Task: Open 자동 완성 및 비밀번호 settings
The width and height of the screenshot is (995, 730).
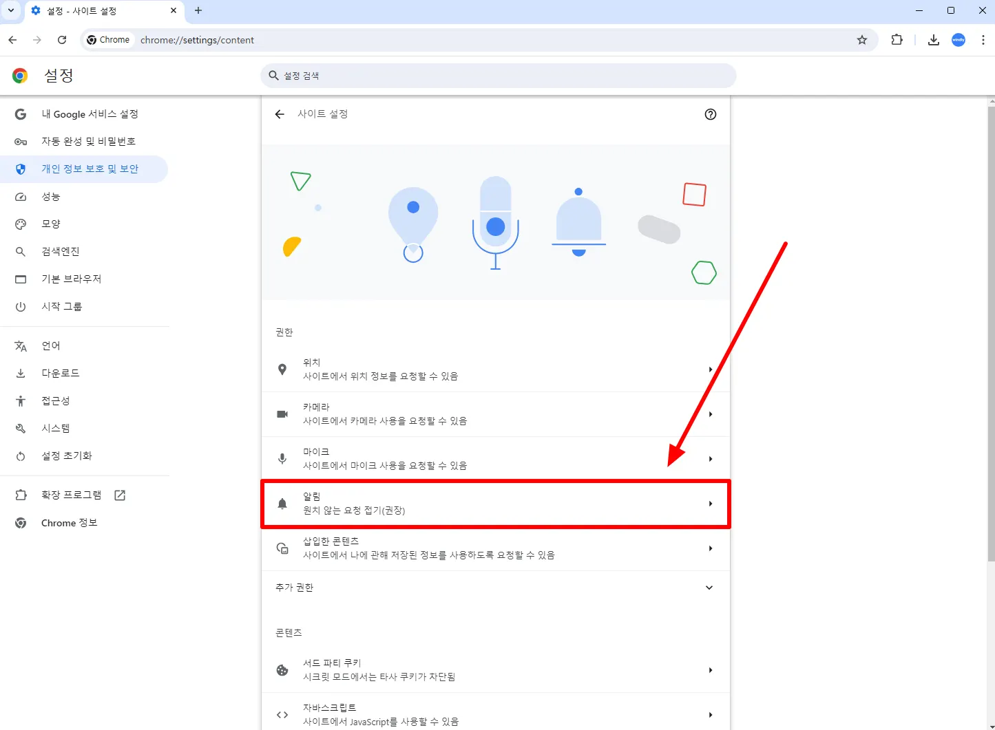Action: point(84,142)
